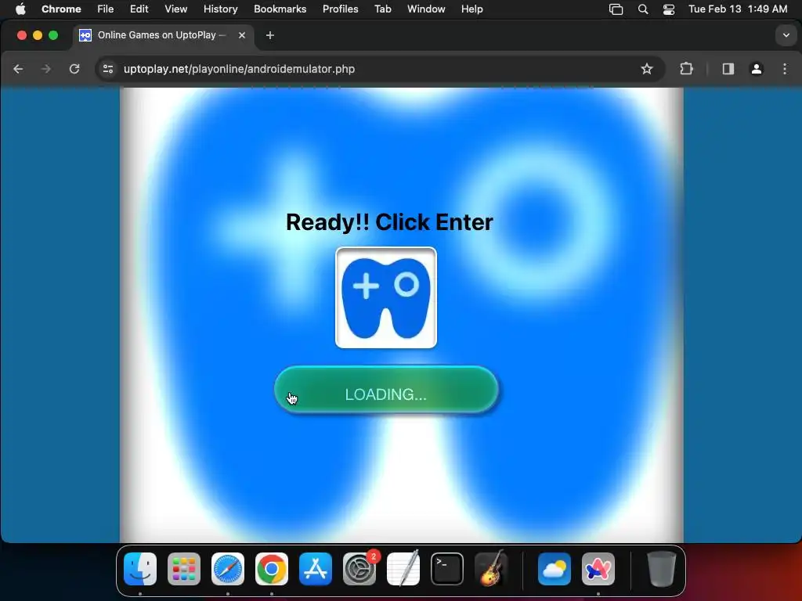Click the URL address bar text
The image size is (802, 601).
[240, 69]
